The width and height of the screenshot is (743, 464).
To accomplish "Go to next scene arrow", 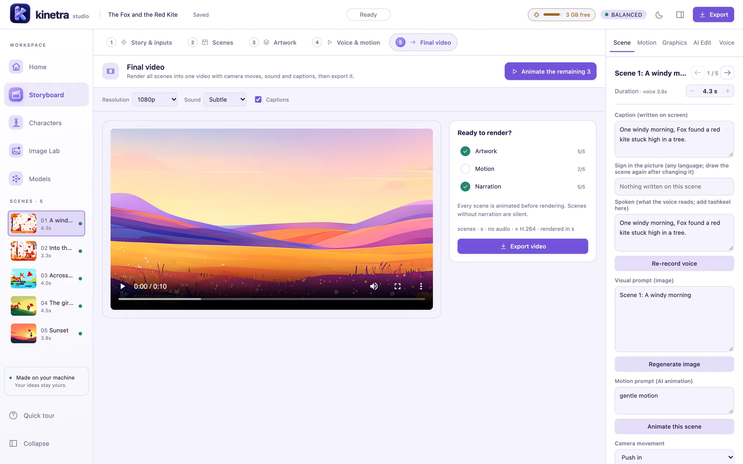I will click(x=727, y=73).
